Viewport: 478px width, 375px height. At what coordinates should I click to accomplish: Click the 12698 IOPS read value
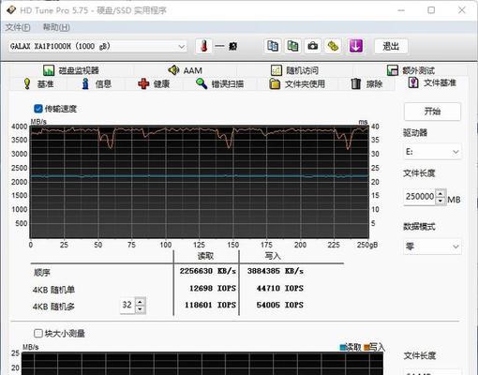pyautogui.click(x=213, y=288)
